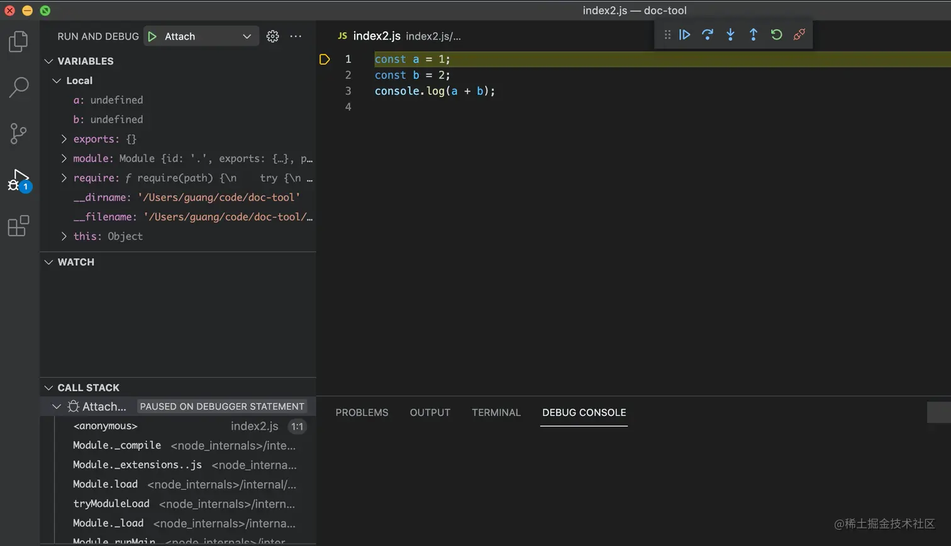Click the RUN AND DEBUG title
The image size is (951, 546).
98,36
